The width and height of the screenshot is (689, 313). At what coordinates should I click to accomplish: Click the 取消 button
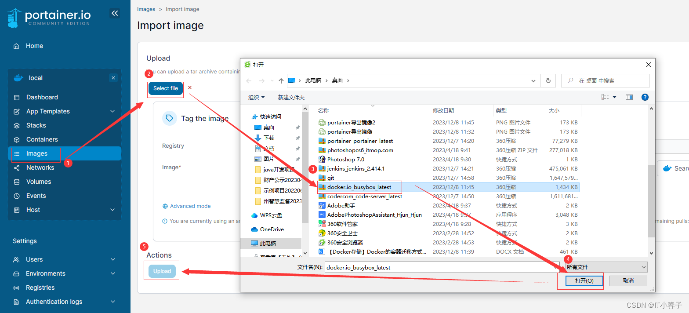[x=628, y=281]
